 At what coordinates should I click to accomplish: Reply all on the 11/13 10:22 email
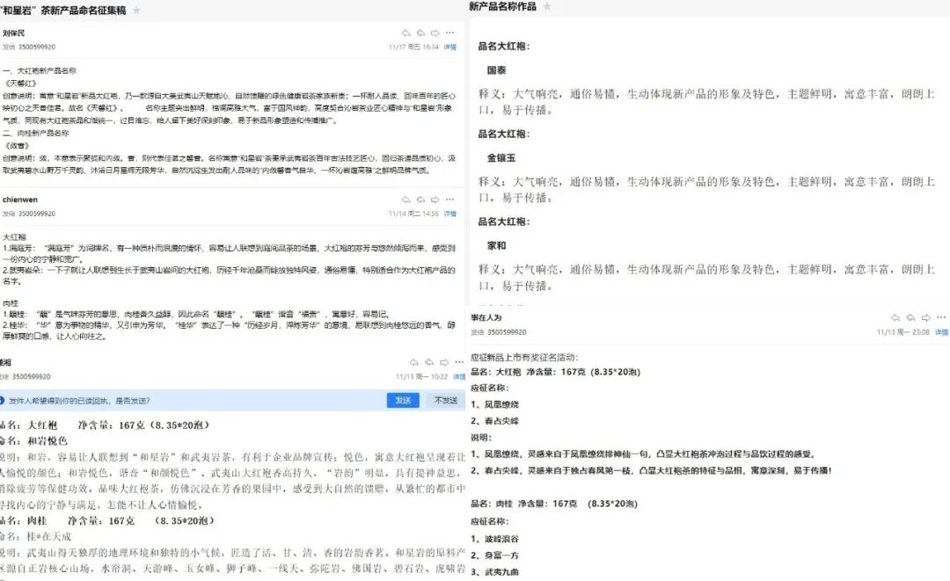click(429, 362)
